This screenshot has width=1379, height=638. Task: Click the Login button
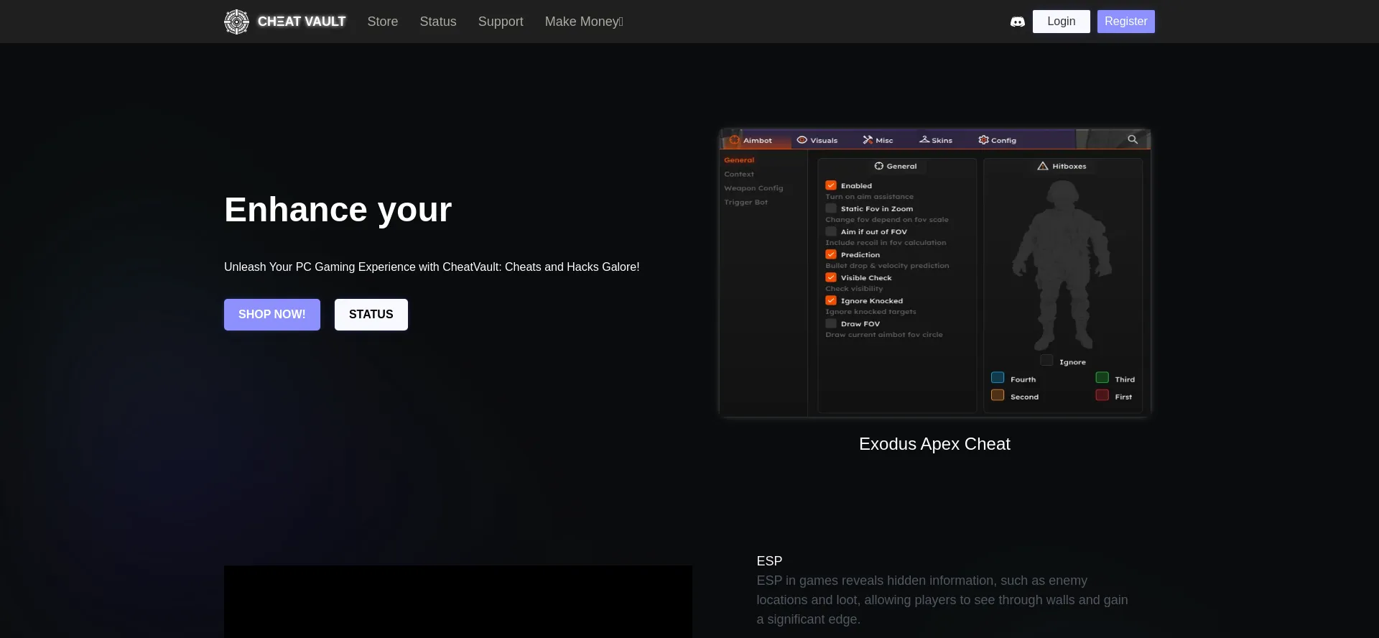coord(1060,22)
